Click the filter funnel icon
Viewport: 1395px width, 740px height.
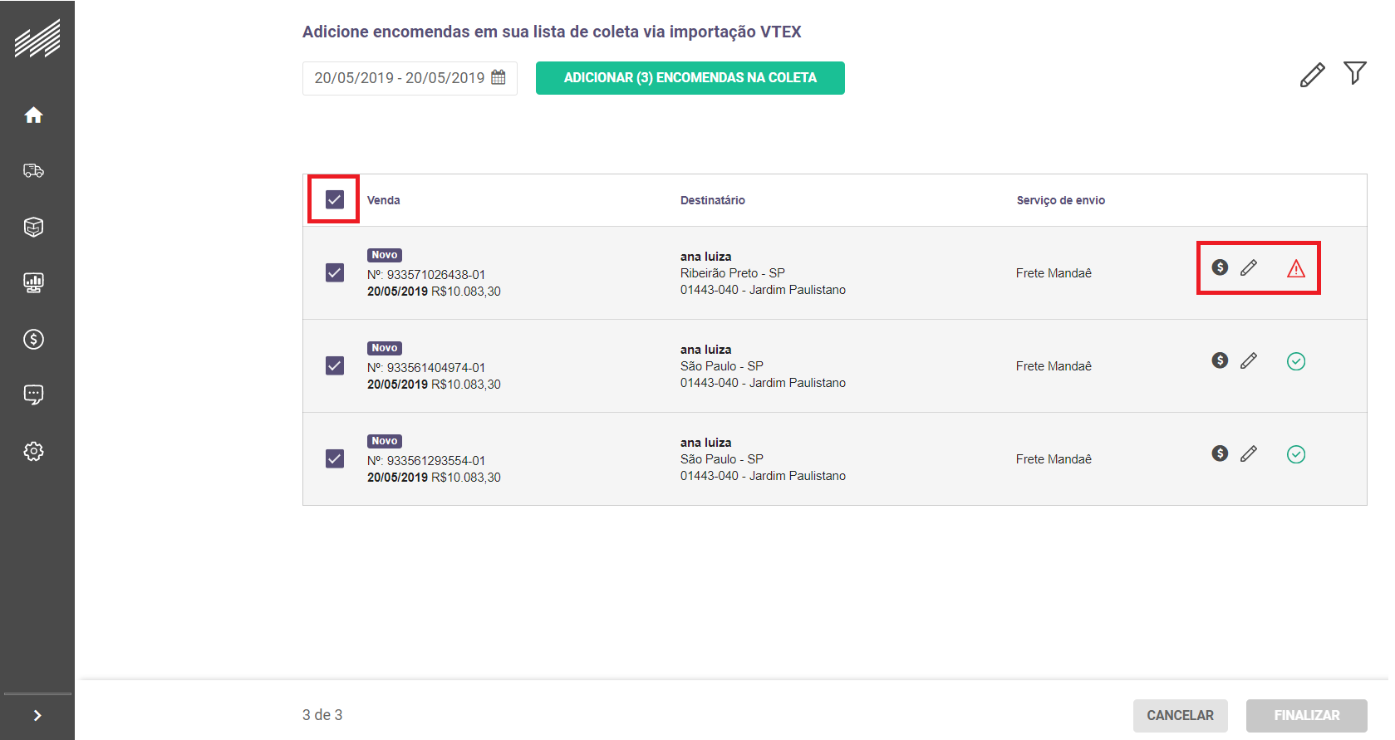1354,74
